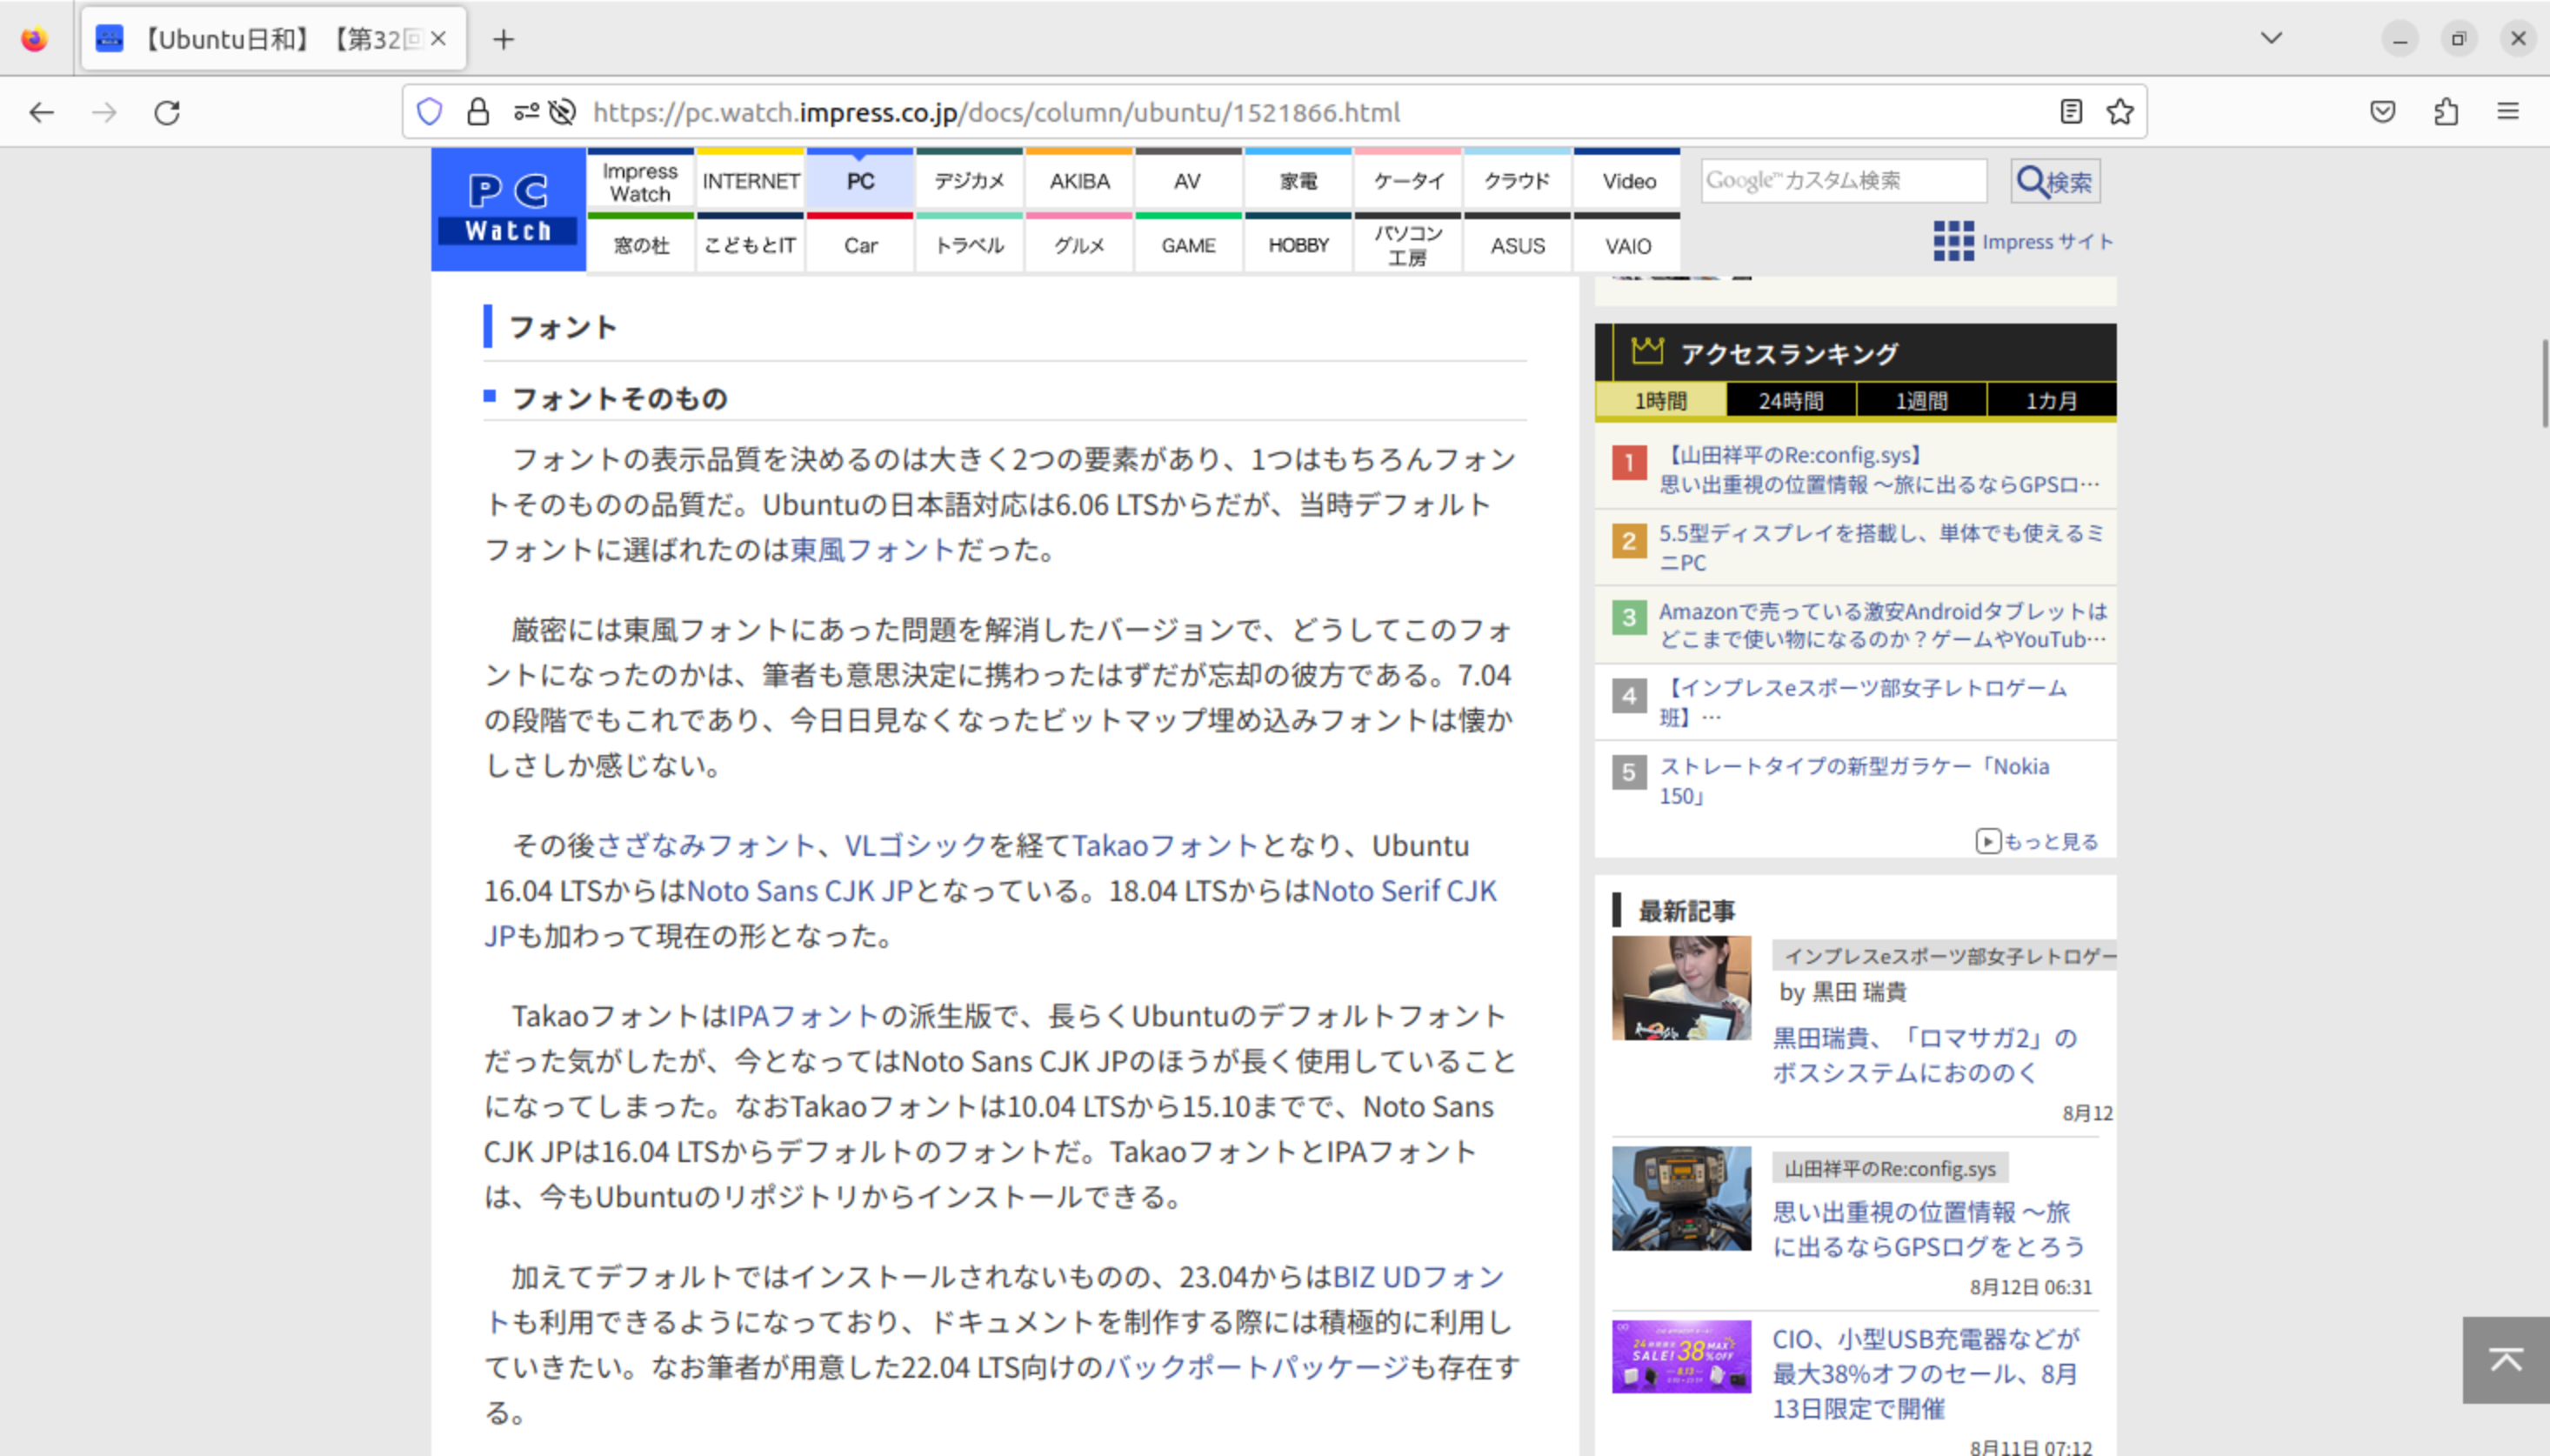Click the tracking protection shield icon
The image size is (2550, 1456).
click(429, 112)
